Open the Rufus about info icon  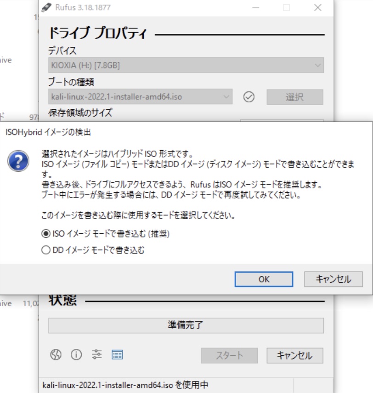pos(76,354)
